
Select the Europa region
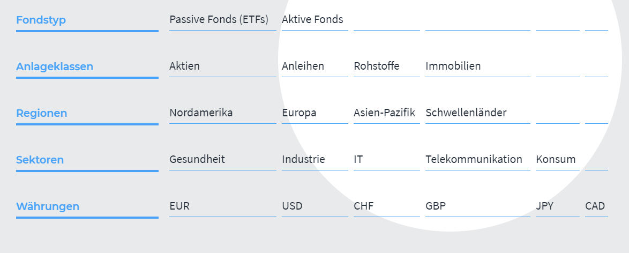click(299, 113)
